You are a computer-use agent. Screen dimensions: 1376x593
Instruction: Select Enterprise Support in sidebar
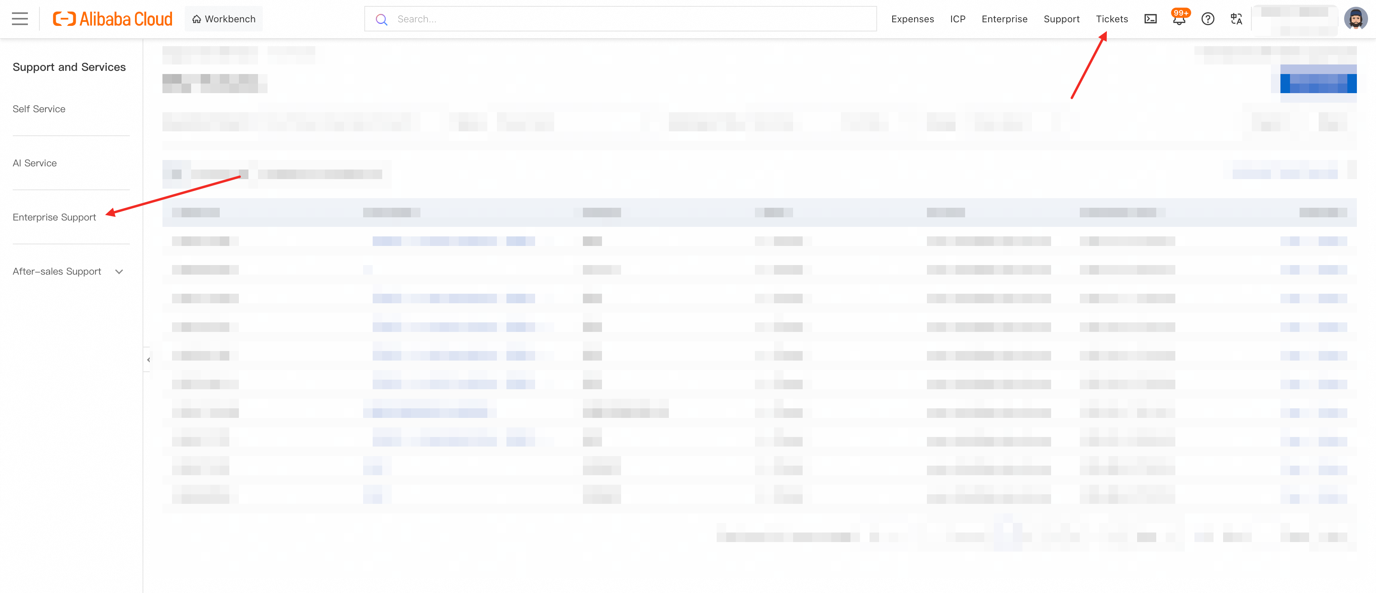click(x=55, y=217)
